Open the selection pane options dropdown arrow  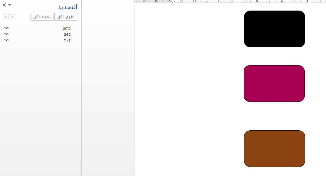(x=10, y=5)
